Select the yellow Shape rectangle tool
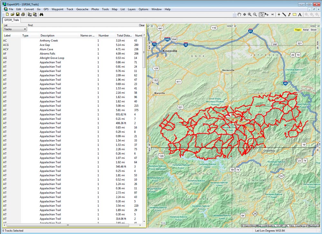The width and height of the screenshot is (322, 234). click(x=295, y=14)
